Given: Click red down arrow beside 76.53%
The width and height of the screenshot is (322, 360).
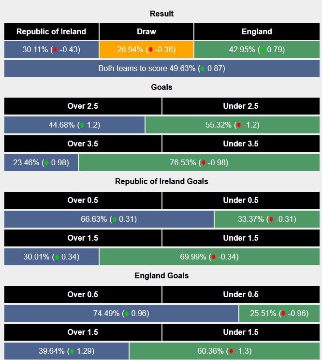Looking at the screenshot, I should click(203, 163).
